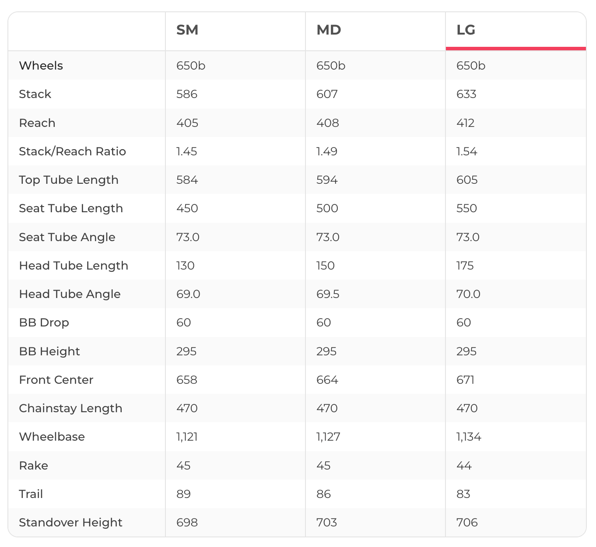This screenshot has width=596, height=547.
Task: Click the MD Head Tube Angle 69.5
Action: point(328,294)
